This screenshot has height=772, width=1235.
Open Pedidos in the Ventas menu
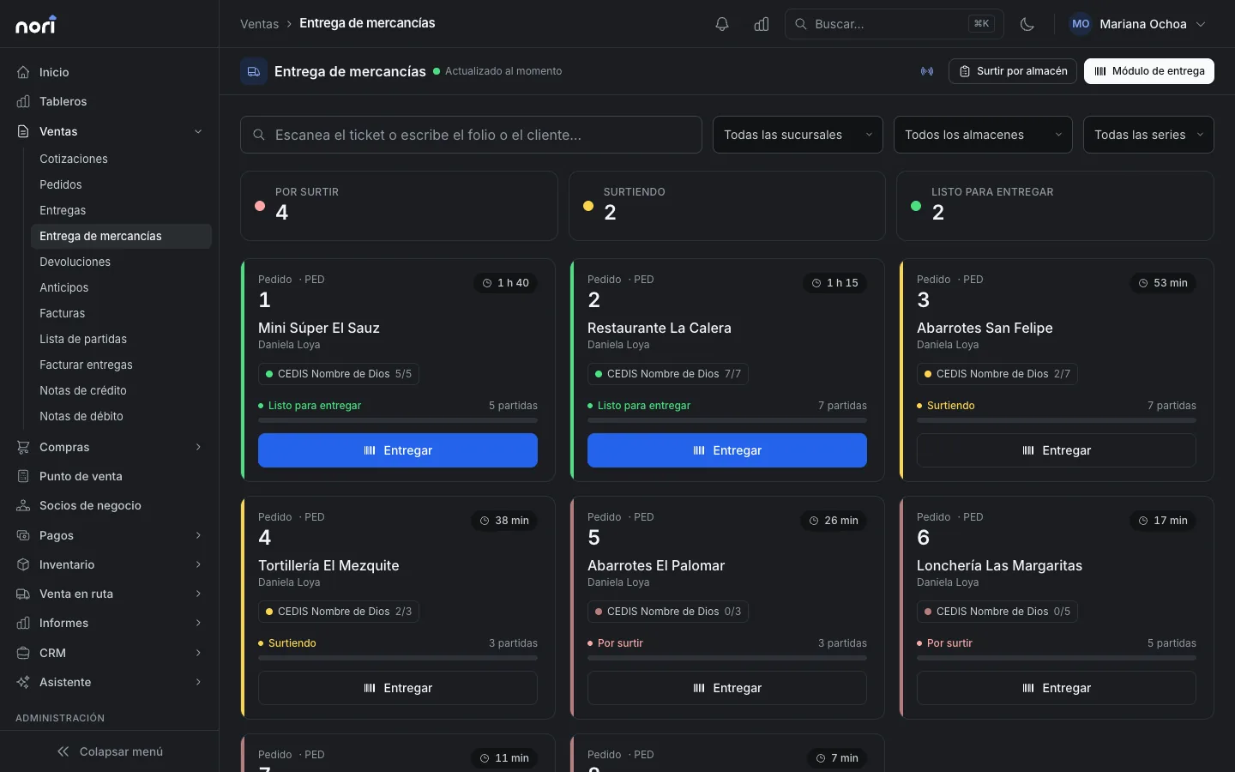tap(61, 184)
